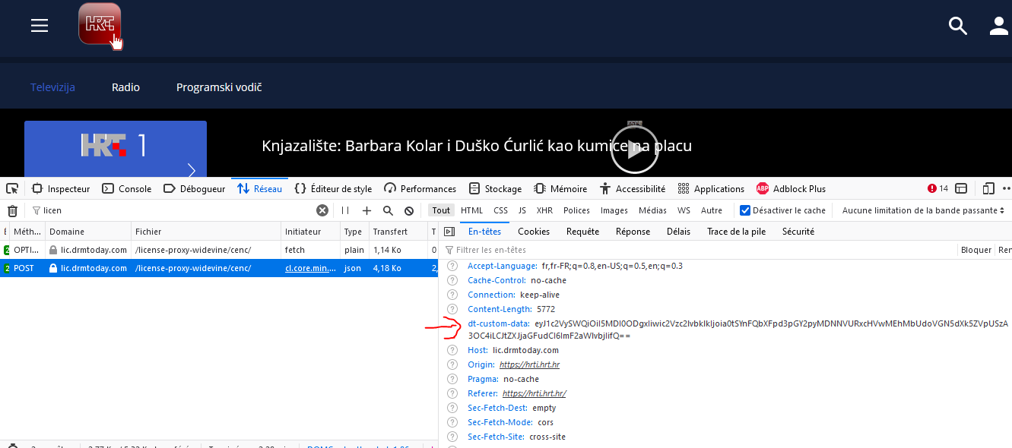Open the bandwidth throttling dropdown
The height and width of the screenshot is (448, 1012).
[923, 210]
